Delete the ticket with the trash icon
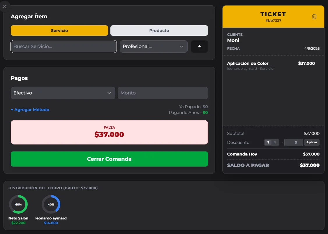Viewport: 328px width, 234px height. [x=314, y=17]
